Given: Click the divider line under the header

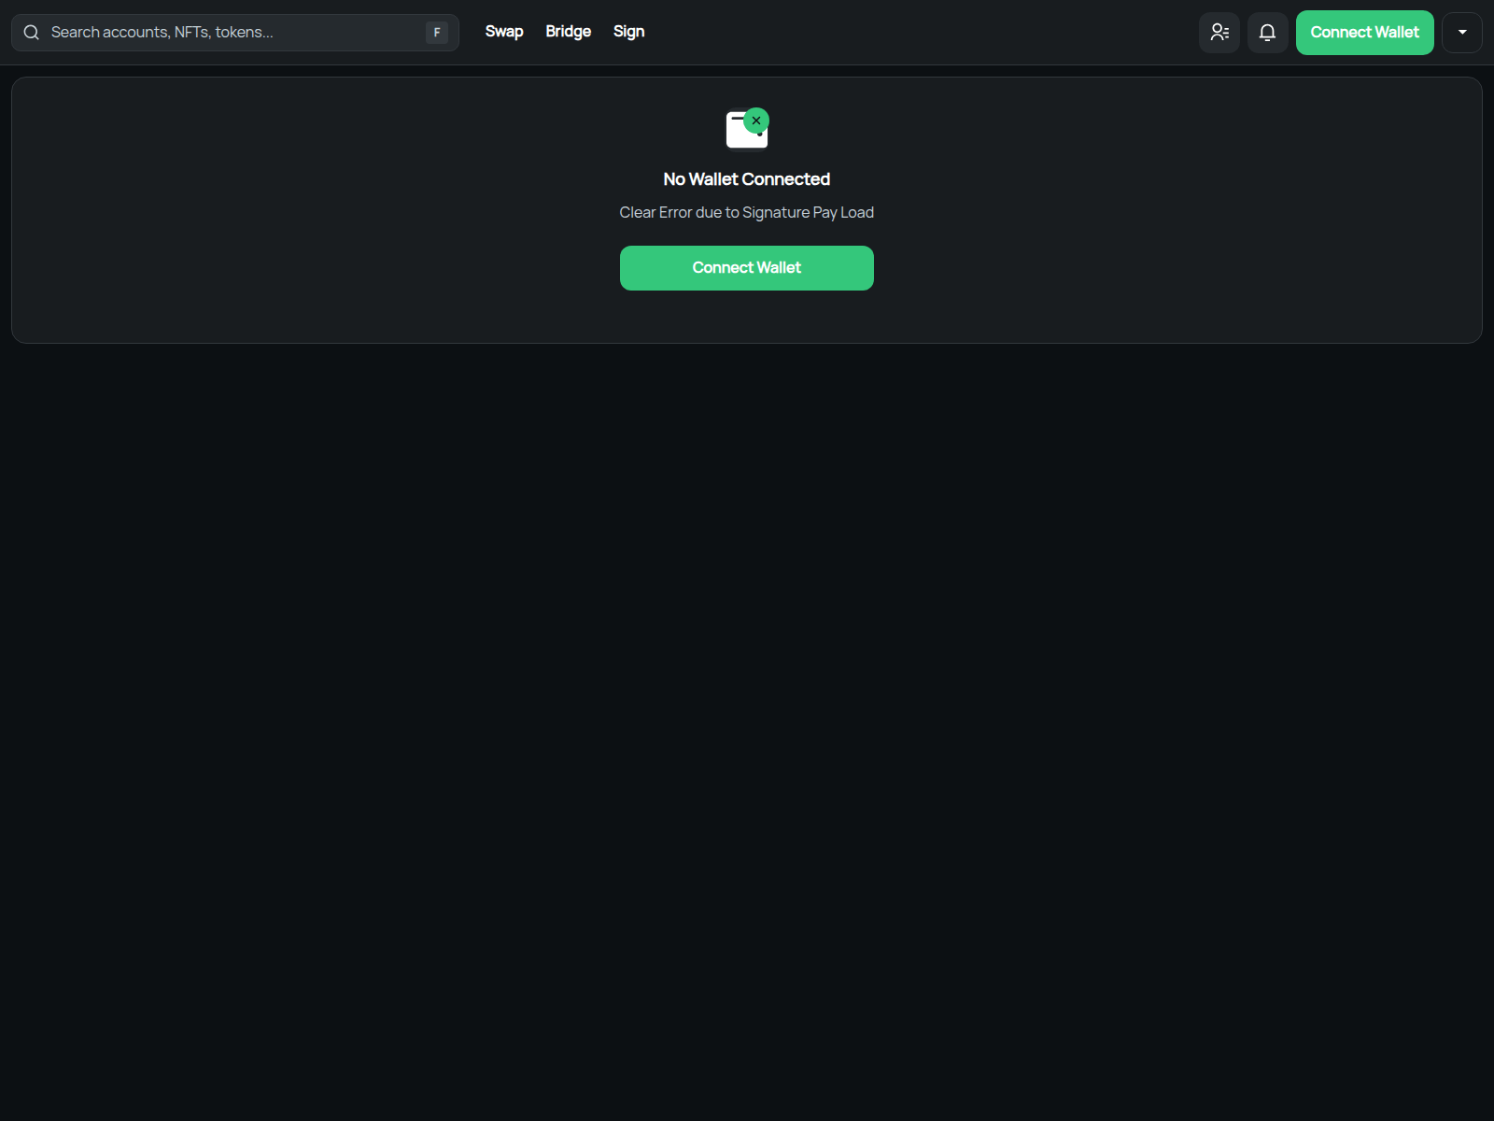Looking at the screenshot, I should [747, 64].
